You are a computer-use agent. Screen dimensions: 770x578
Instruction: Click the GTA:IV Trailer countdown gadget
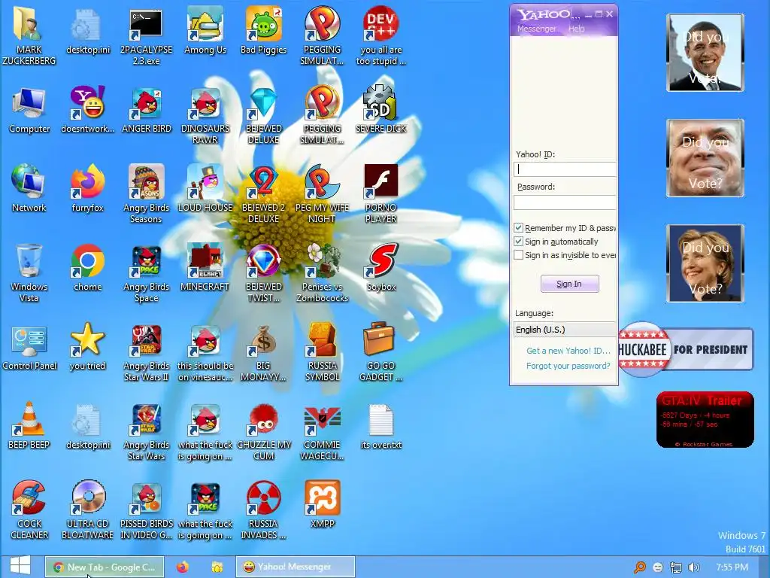(x=705, y=419)
